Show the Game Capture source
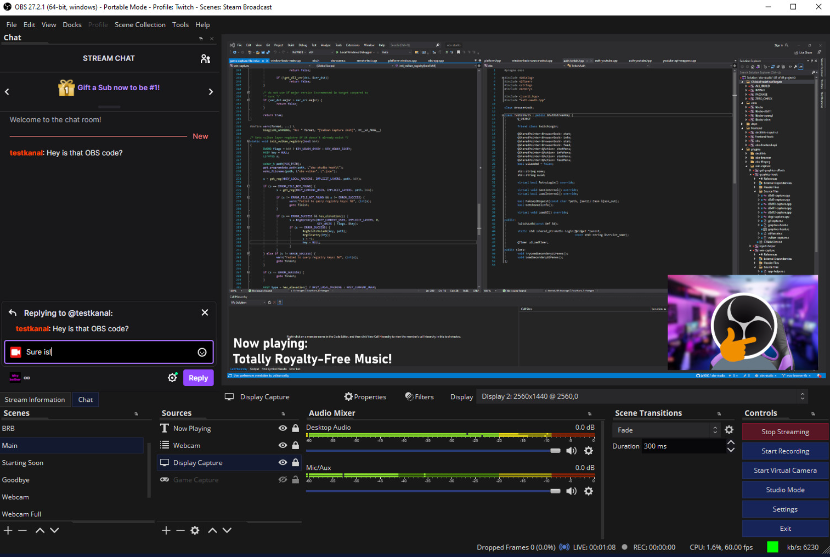The image size is (830, 557). point(283,480)
